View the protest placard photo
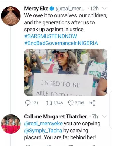Image resolution: width=113 pixels, height=146 pixels. click(66, 72)
